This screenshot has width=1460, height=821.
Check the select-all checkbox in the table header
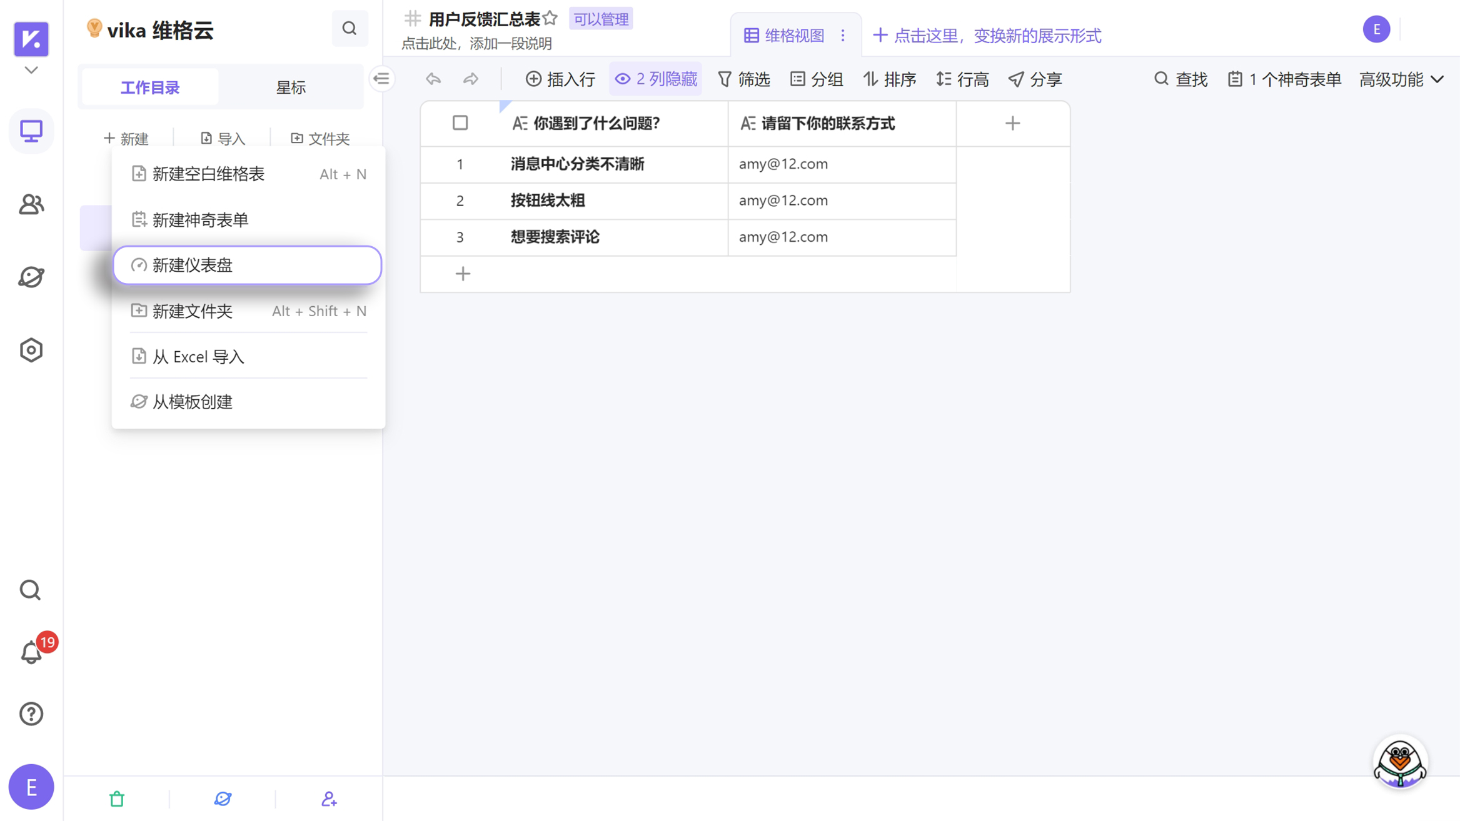click(460, 123)
